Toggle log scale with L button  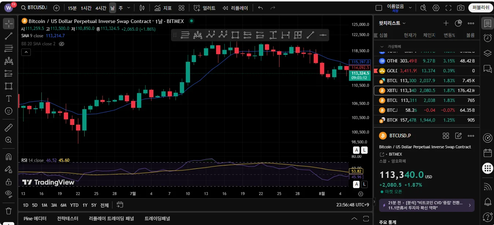364,150
